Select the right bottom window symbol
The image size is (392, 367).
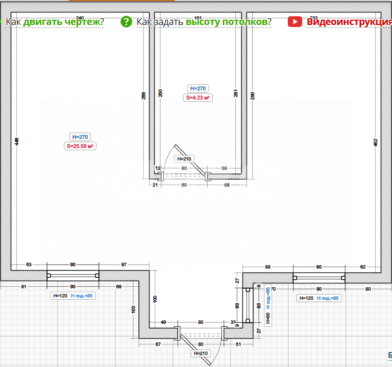click(319, 277)
